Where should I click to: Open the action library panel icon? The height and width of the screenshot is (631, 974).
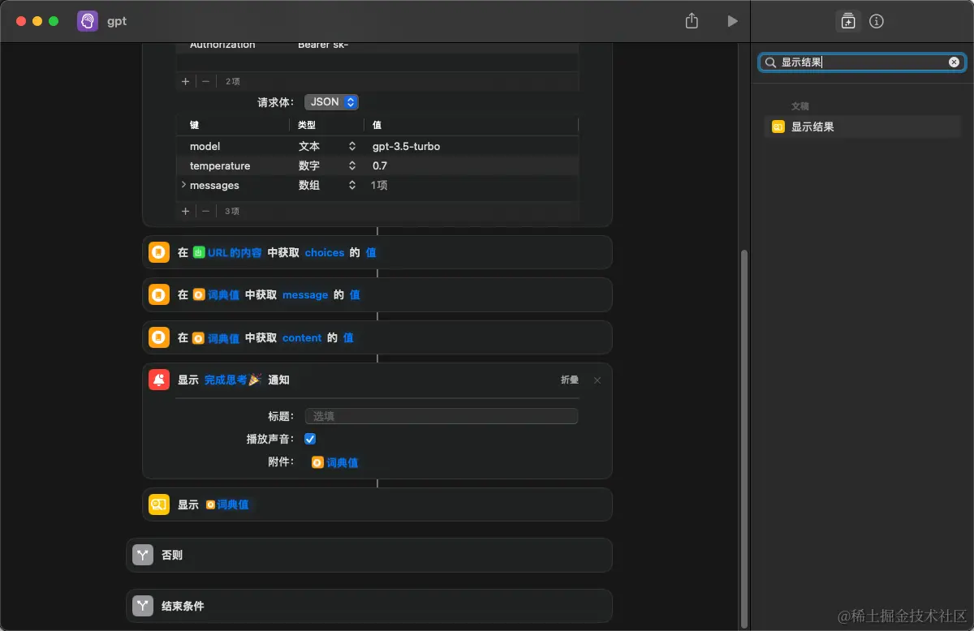click(x=848, y=22)
